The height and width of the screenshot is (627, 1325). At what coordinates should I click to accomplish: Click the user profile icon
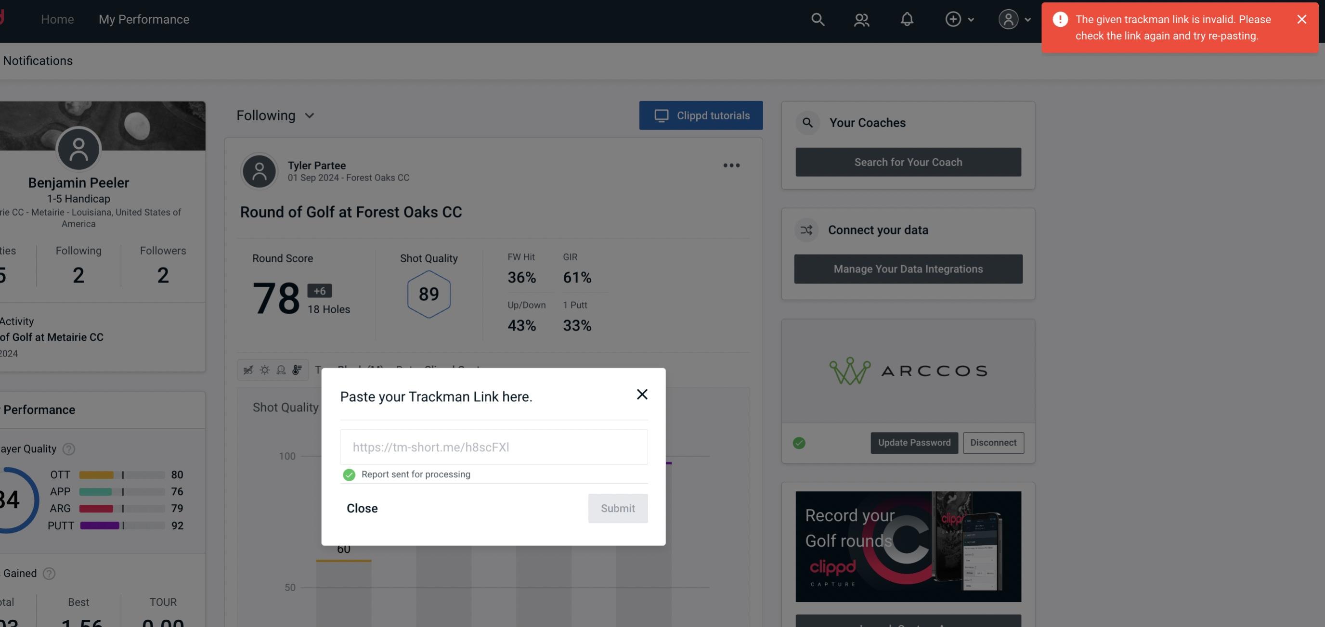(x=1008, y=19)
